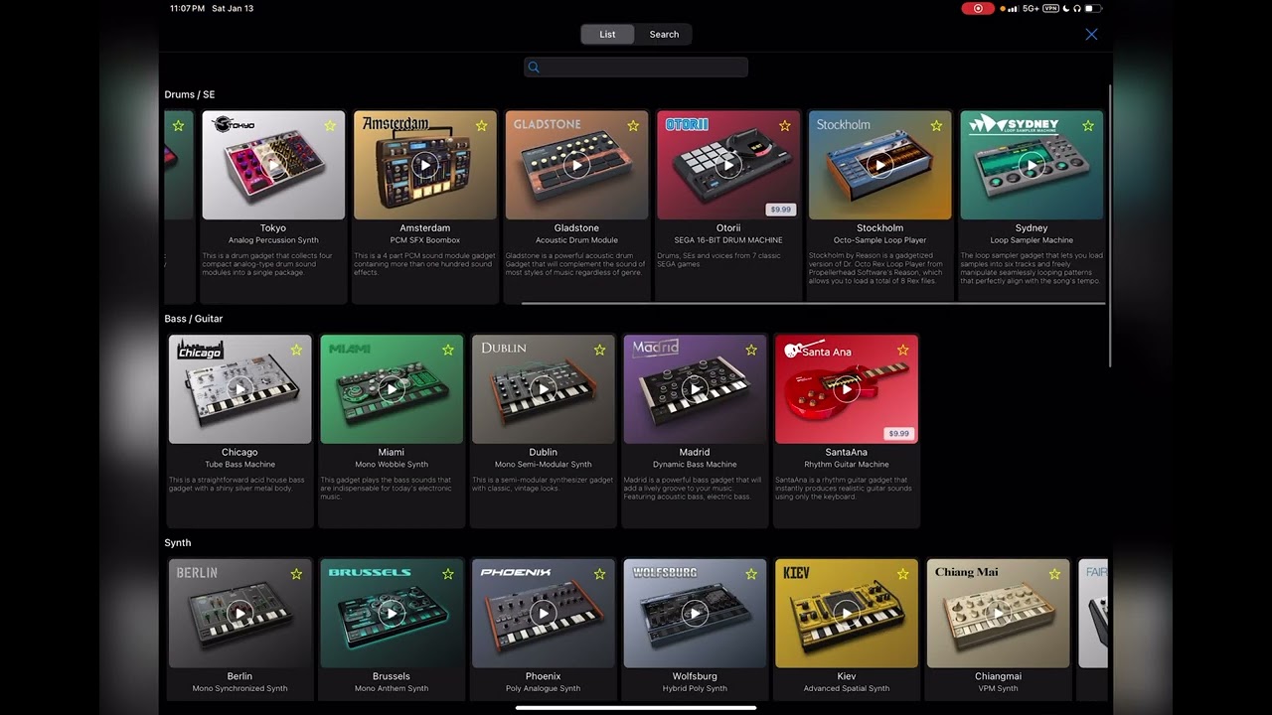The image size is (1272, 715).
Task: Mark Kiev as favorite
Action: tap(902, 574)
